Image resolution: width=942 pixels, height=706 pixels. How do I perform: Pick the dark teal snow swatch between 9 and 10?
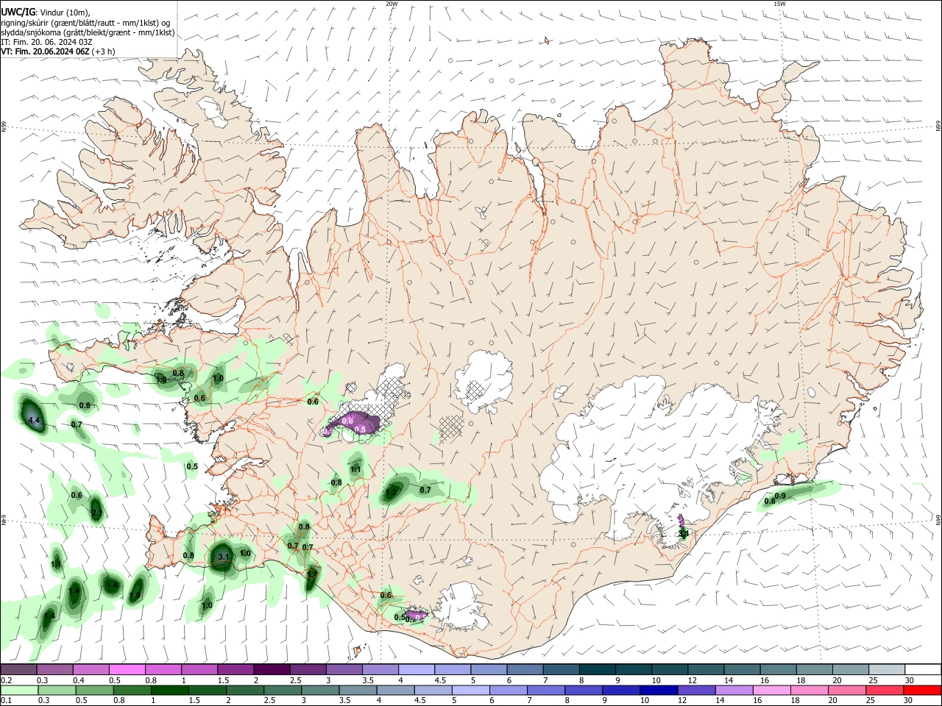(634, 669)
